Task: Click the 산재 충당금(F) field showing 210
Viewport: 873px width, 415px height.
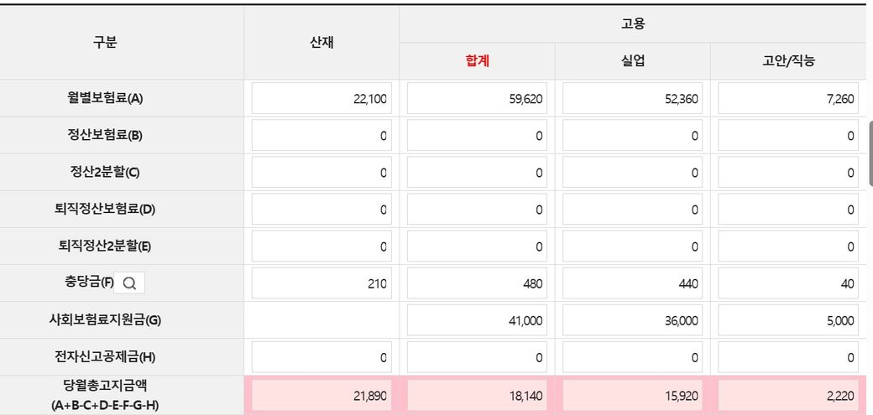Action: click(x=321, y=283)
